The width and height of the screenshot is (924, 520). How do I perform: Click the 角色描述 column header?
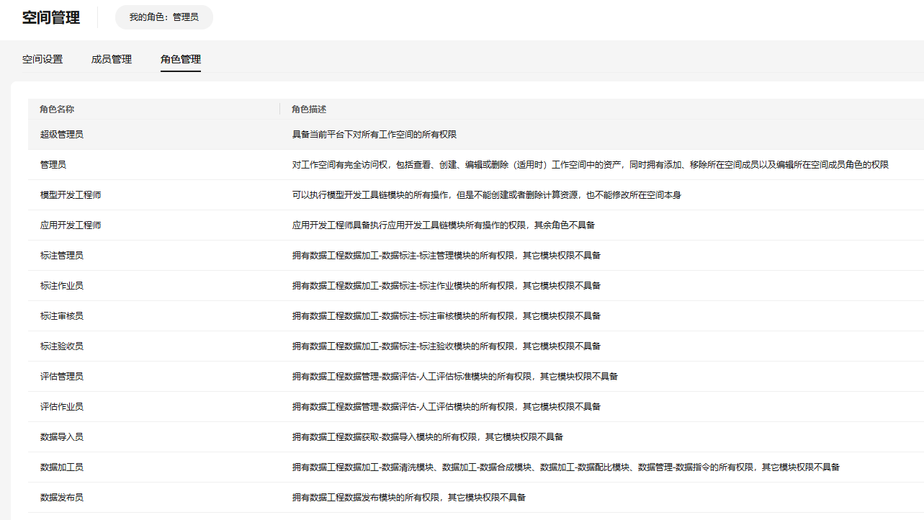click(x=309, y=109)
